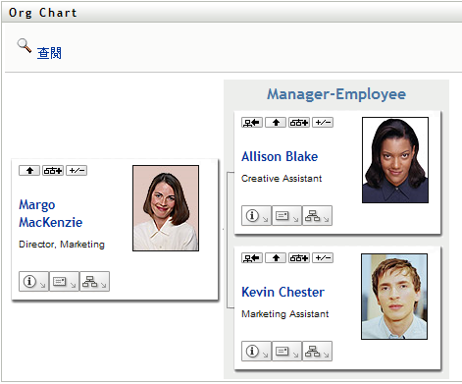Expand relationships on Allison Blake's card
462x384 pixels.
pos(299,123)
